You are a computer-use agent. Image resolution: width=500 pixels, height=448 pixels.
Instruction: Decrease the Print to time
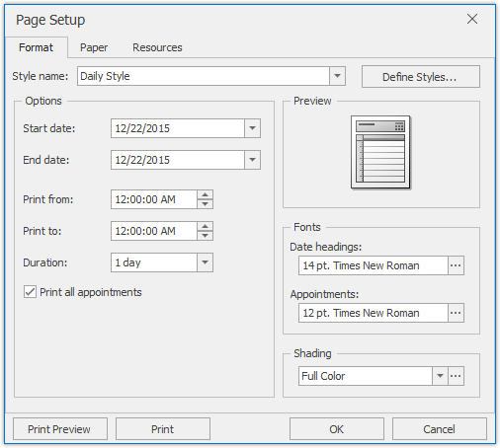pos(205,236)
